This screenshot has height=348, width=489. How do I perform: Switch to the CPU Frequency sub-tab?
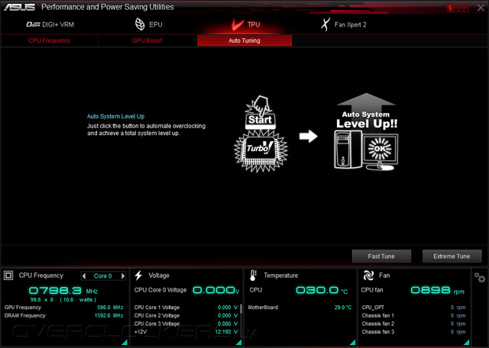(x=49, y=40)
